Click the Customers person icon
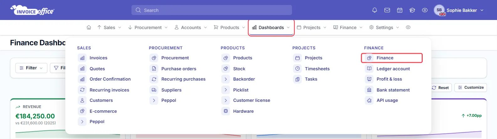This screenshot has height=139, width=497. [x=82, y=101]
